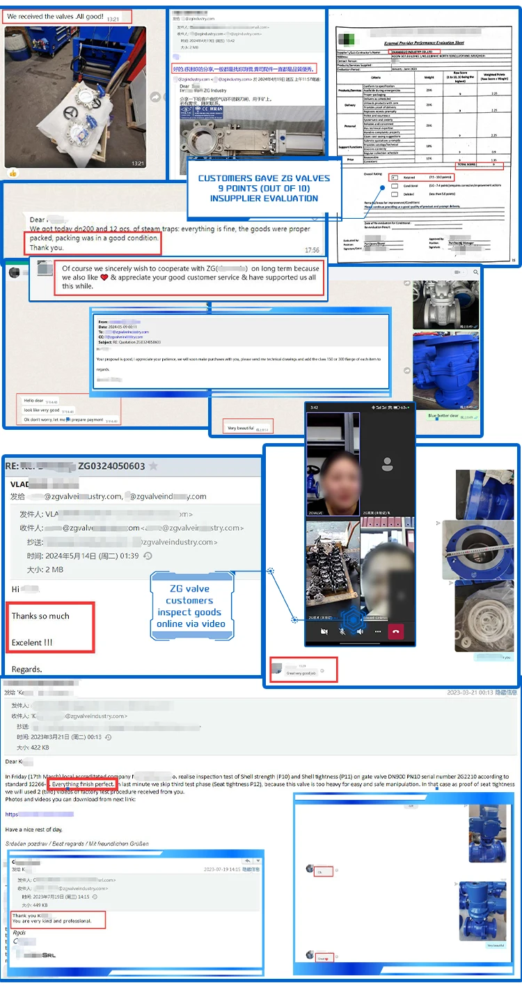Screen dimensions: 522x990
Task: Click the "Thanks so much" email line
Action: (x=40, y=616)
